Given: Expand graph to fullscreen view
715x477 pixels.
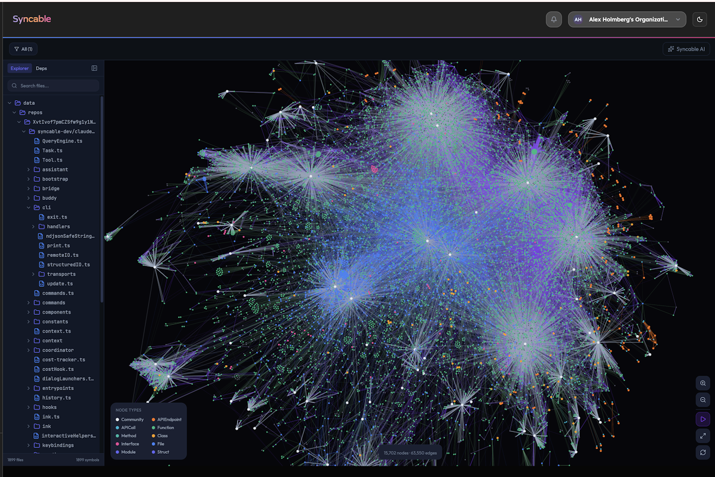Looking at the screenshot, I should point(703,436).
